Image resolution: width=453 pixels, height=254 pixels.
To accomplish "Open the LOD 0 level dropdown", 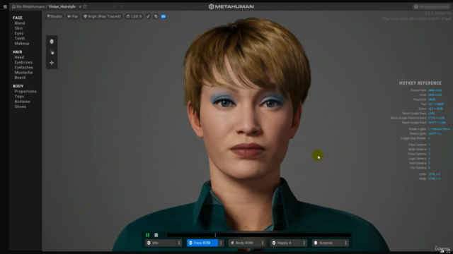I will click(134, 16).
